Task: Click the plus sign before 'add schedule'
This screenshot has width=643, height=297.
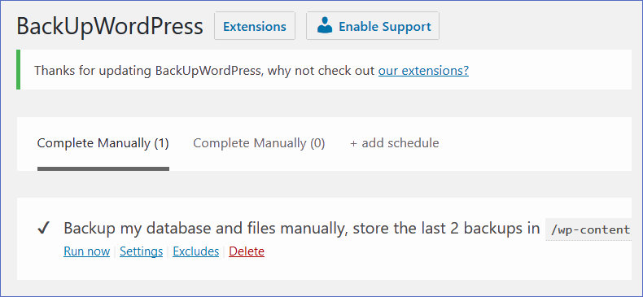Action: 353,143
